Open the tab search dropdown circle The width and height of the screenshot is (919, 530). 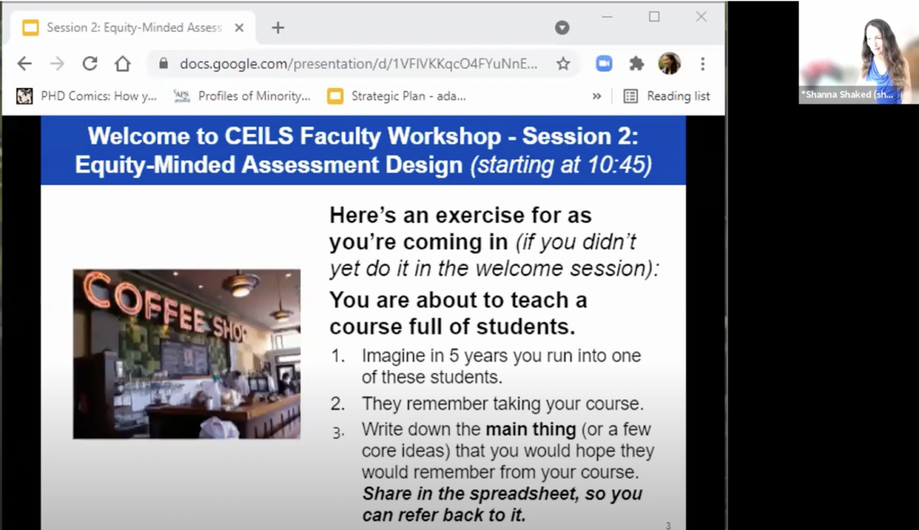[562, 28]
